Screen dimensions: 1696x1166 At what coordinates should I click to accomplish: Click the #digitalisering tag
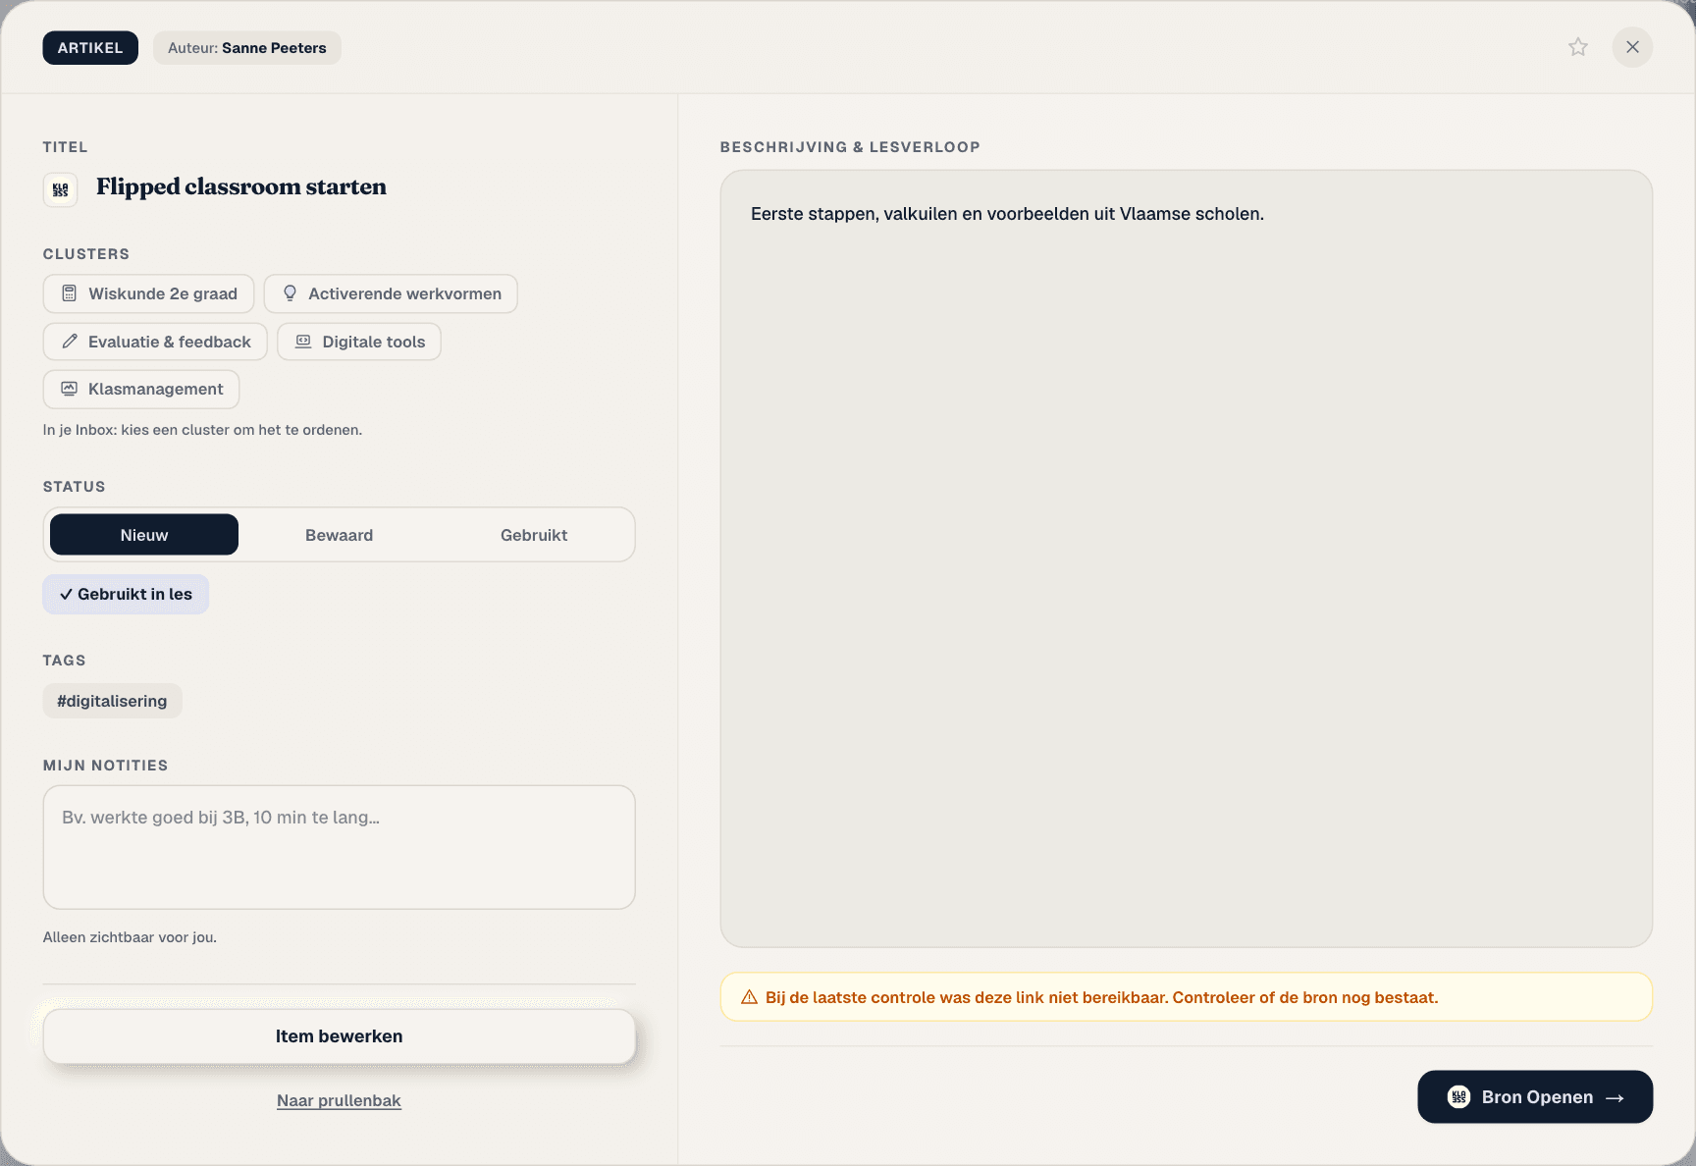pyautogui.click(x=112, y=701)
